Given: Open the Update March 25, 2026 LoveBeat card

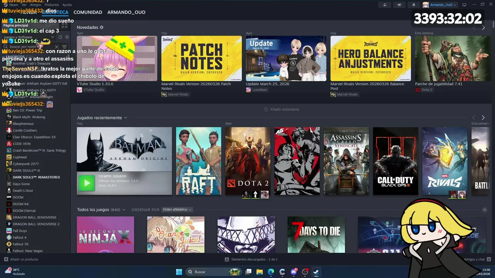Looking at the screenshot, I should point(286,58).
